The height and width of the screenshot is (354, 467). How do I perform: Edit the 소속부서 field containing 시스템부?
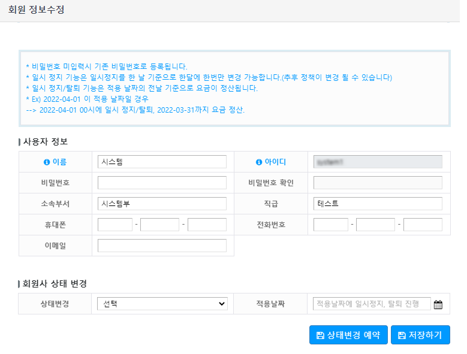(x=162, y=204)
